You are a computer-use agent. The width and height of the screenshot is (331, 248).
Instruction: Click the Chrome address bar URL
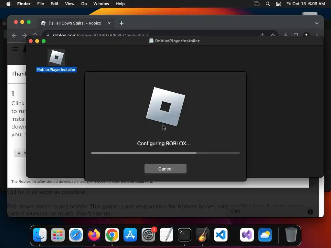click(x=101, y=35)
